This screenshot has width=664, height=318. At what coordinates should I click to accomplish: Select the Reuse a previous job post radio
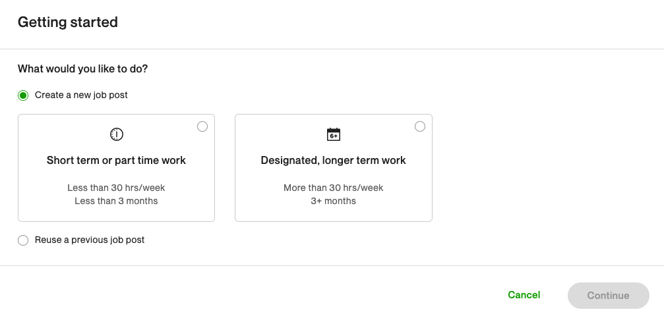tap(23, 240)
